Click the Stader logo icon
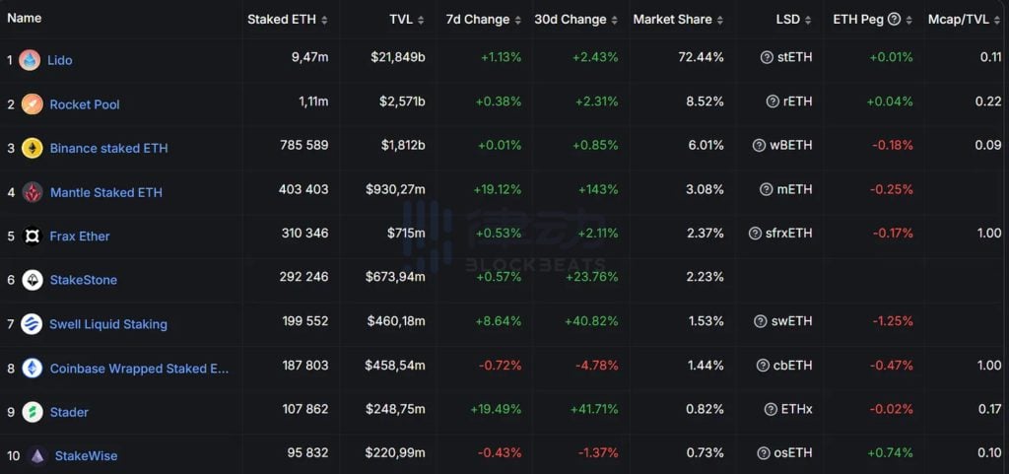This screenshot has width=1009, height=474. [x=32, y=412]
